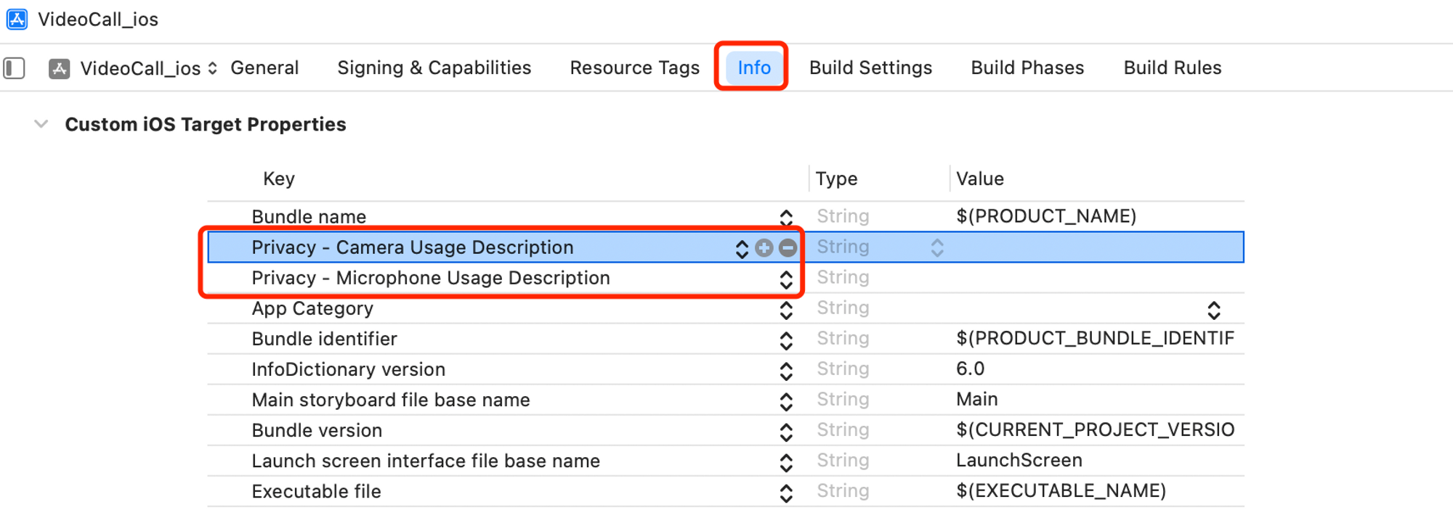The height and width of the screenshot is (510, 1453).
Task: Click the $(EXECUTABLE_NAME) value
Action: (x=1061, y=490)
